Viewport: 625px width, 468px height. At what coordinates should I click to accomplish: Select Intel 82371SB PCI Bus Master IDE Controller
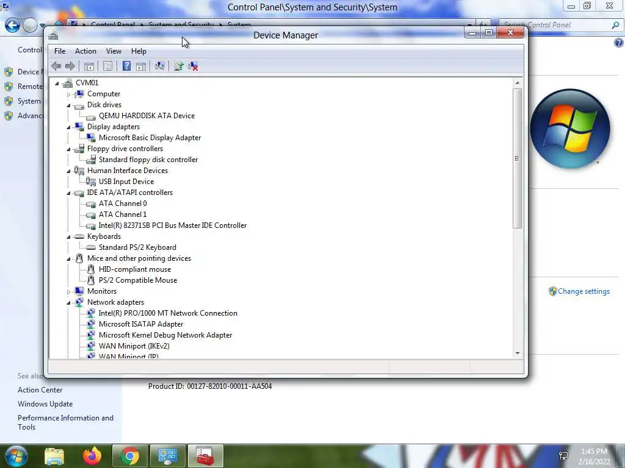pyautogui.click(x=173, y=225)
